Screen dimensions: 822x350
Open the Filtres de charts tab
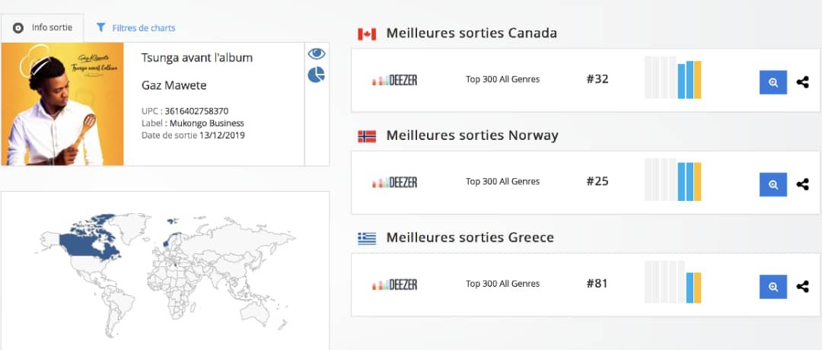click(135, 28)
